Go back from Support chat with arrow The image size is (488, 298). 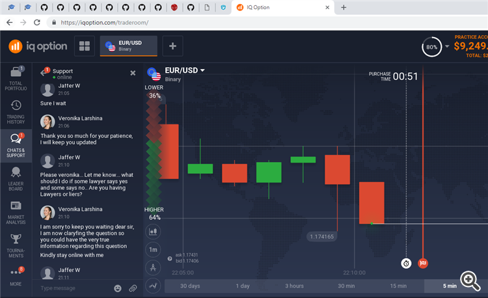click(x=44, y=72)
